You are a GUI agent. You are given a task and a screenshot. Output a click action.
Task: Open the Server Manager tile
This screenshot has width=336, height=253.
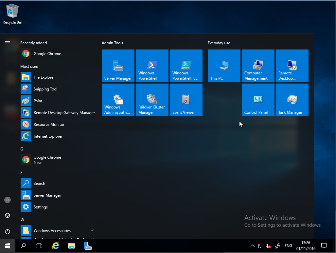118,66
